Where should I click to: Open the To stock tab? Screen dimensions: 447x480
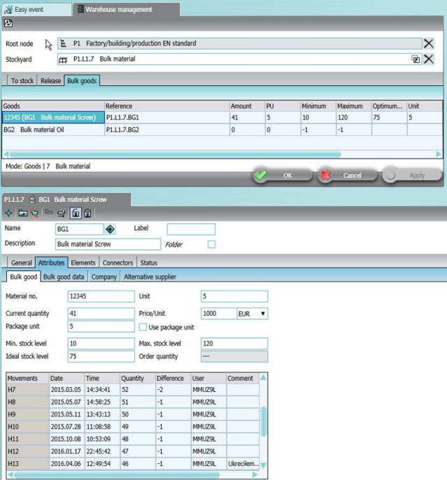tap(22, 81)
